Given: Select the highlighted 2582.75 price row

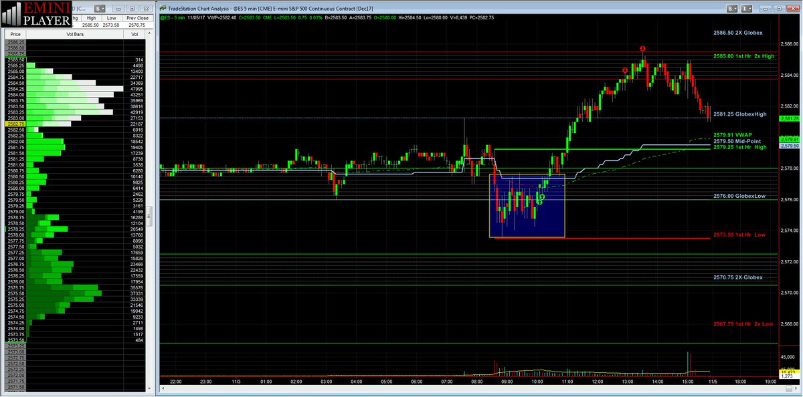Looking at the screenshot, I should click(15, 124).
